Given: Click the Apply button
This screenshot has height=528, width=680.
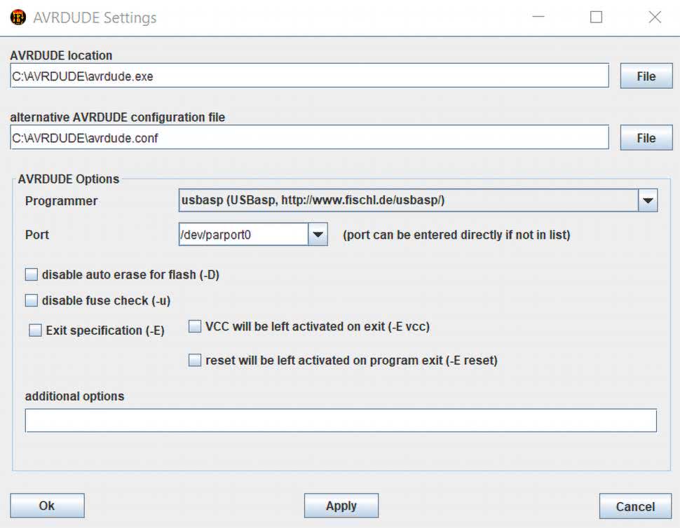Looking at the screenshot, I should [x=341, y=506].
